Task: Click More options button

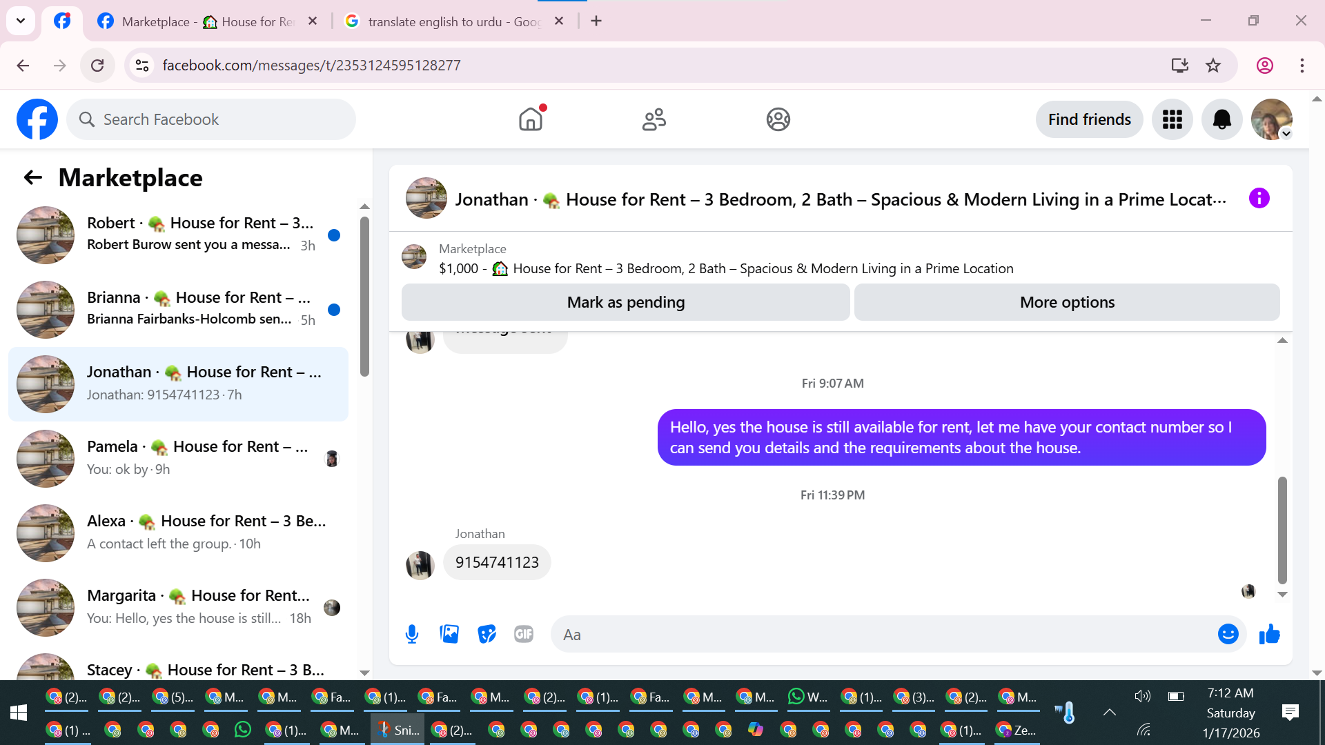Action: click(1066, 302)
